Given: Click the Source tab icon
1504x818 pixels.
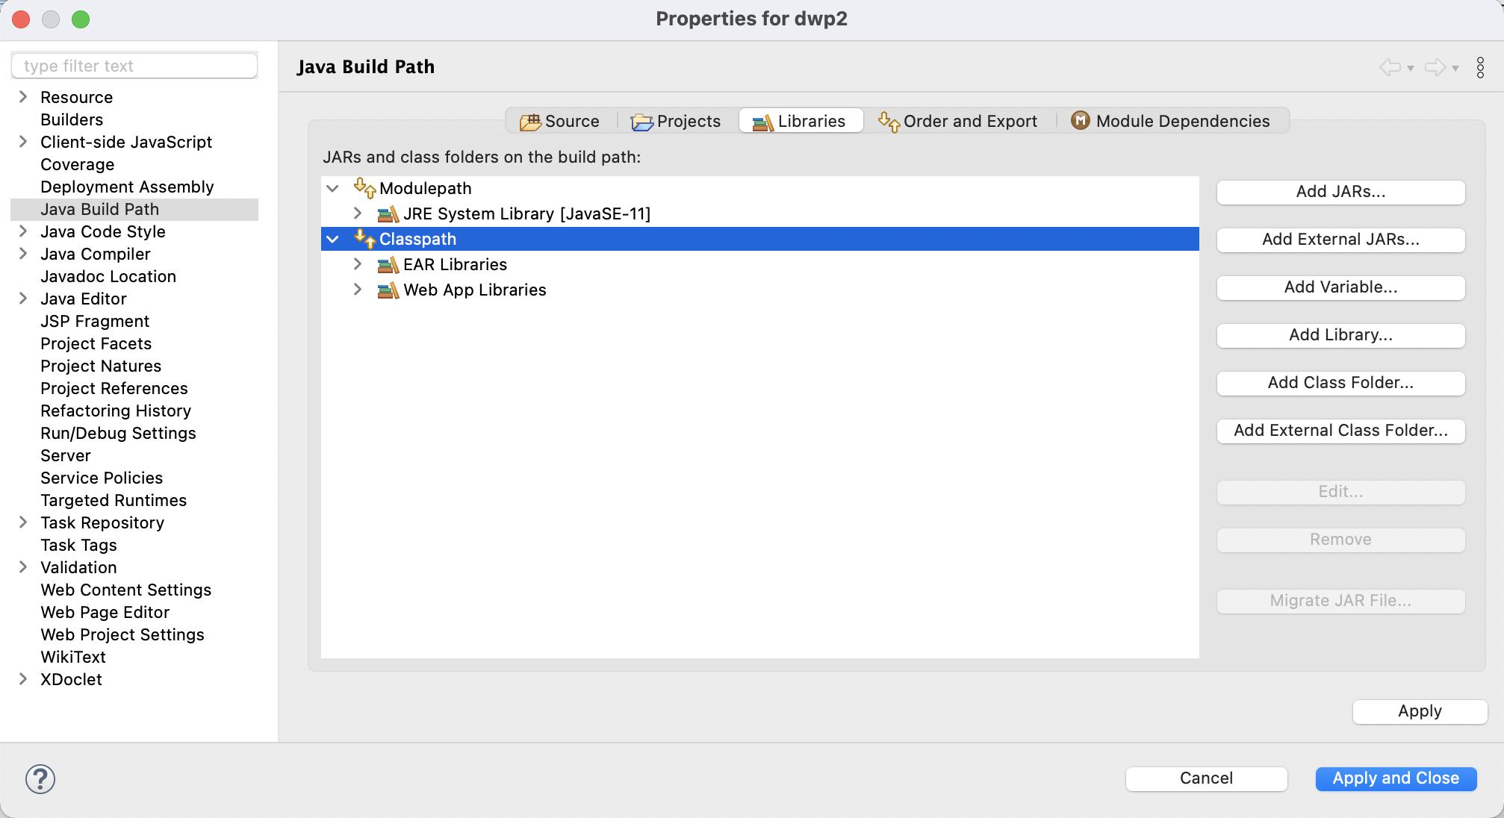Looking at the screenshot, I should tap(529, 121).
